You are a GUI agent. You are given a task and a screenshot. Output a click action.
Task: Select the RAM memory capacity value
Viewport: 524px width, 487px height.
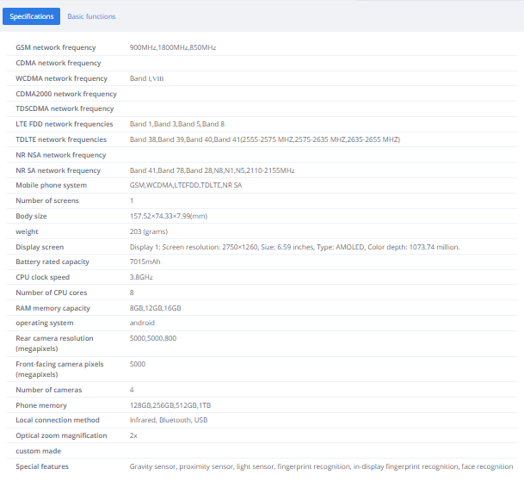tap(156, 308)
